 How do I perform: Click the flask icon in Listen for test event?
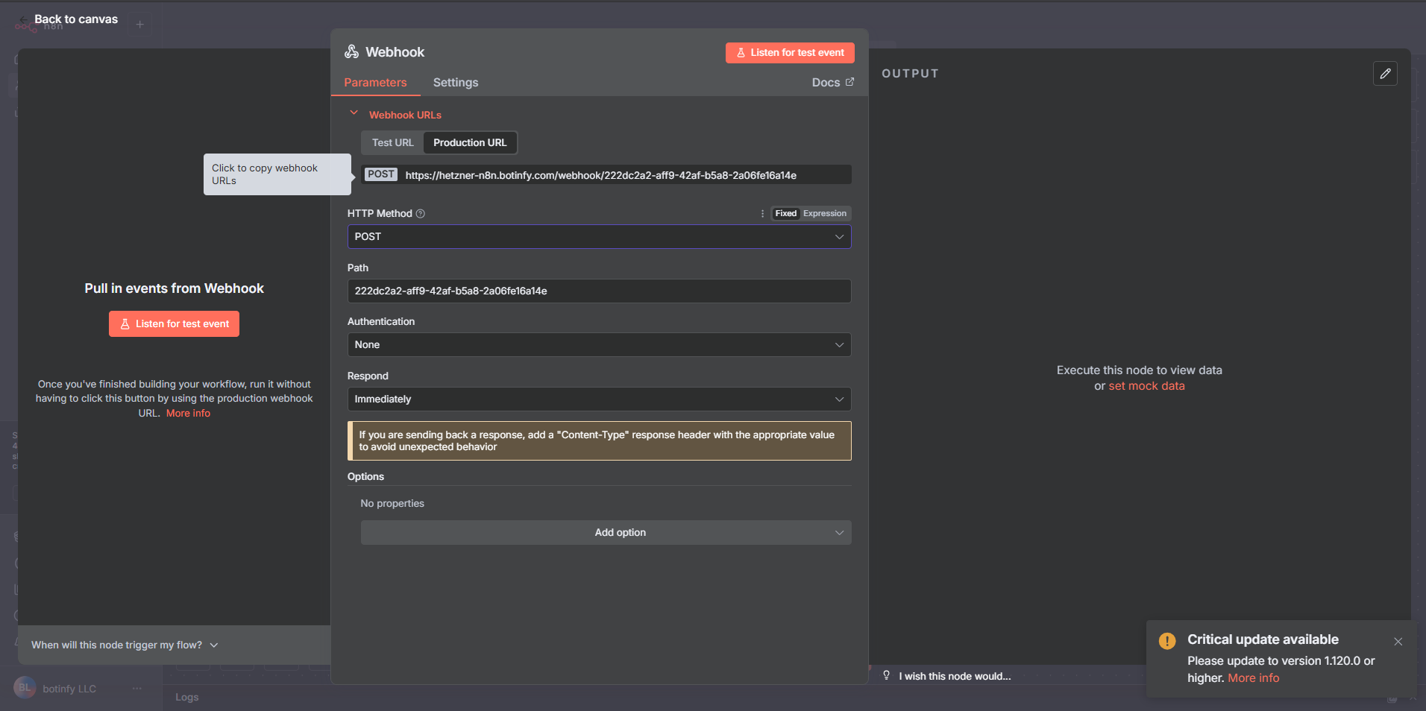741,52
